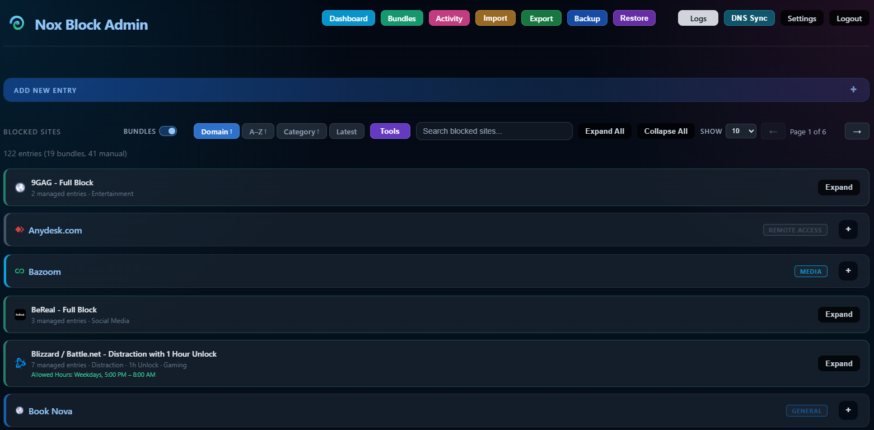Open the Activity page
This screenshot has height=430, width=874.
(x=449, y=18)
